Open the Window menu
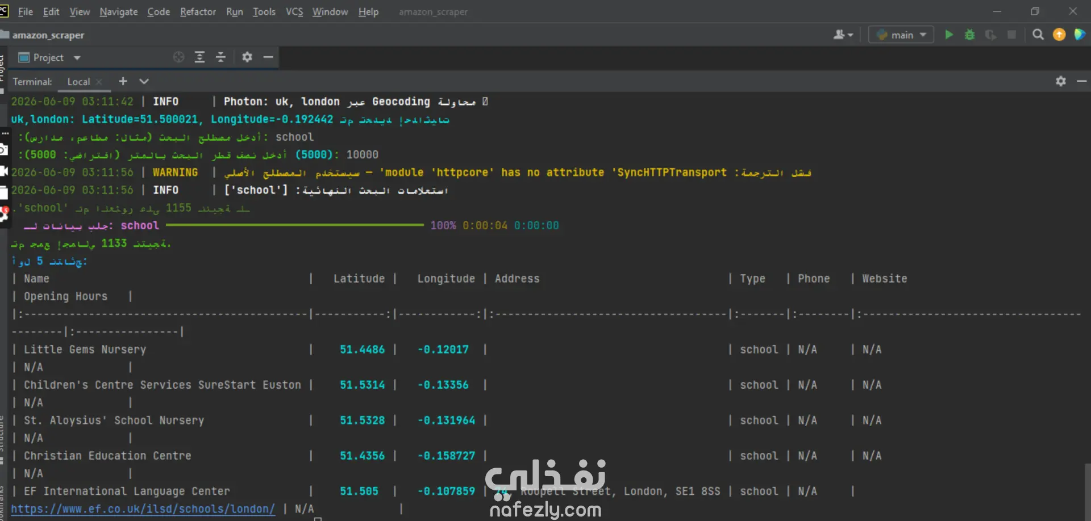The height and width of the screenshot is (521, 1091). pyautogui.click(x=330, y=11)
